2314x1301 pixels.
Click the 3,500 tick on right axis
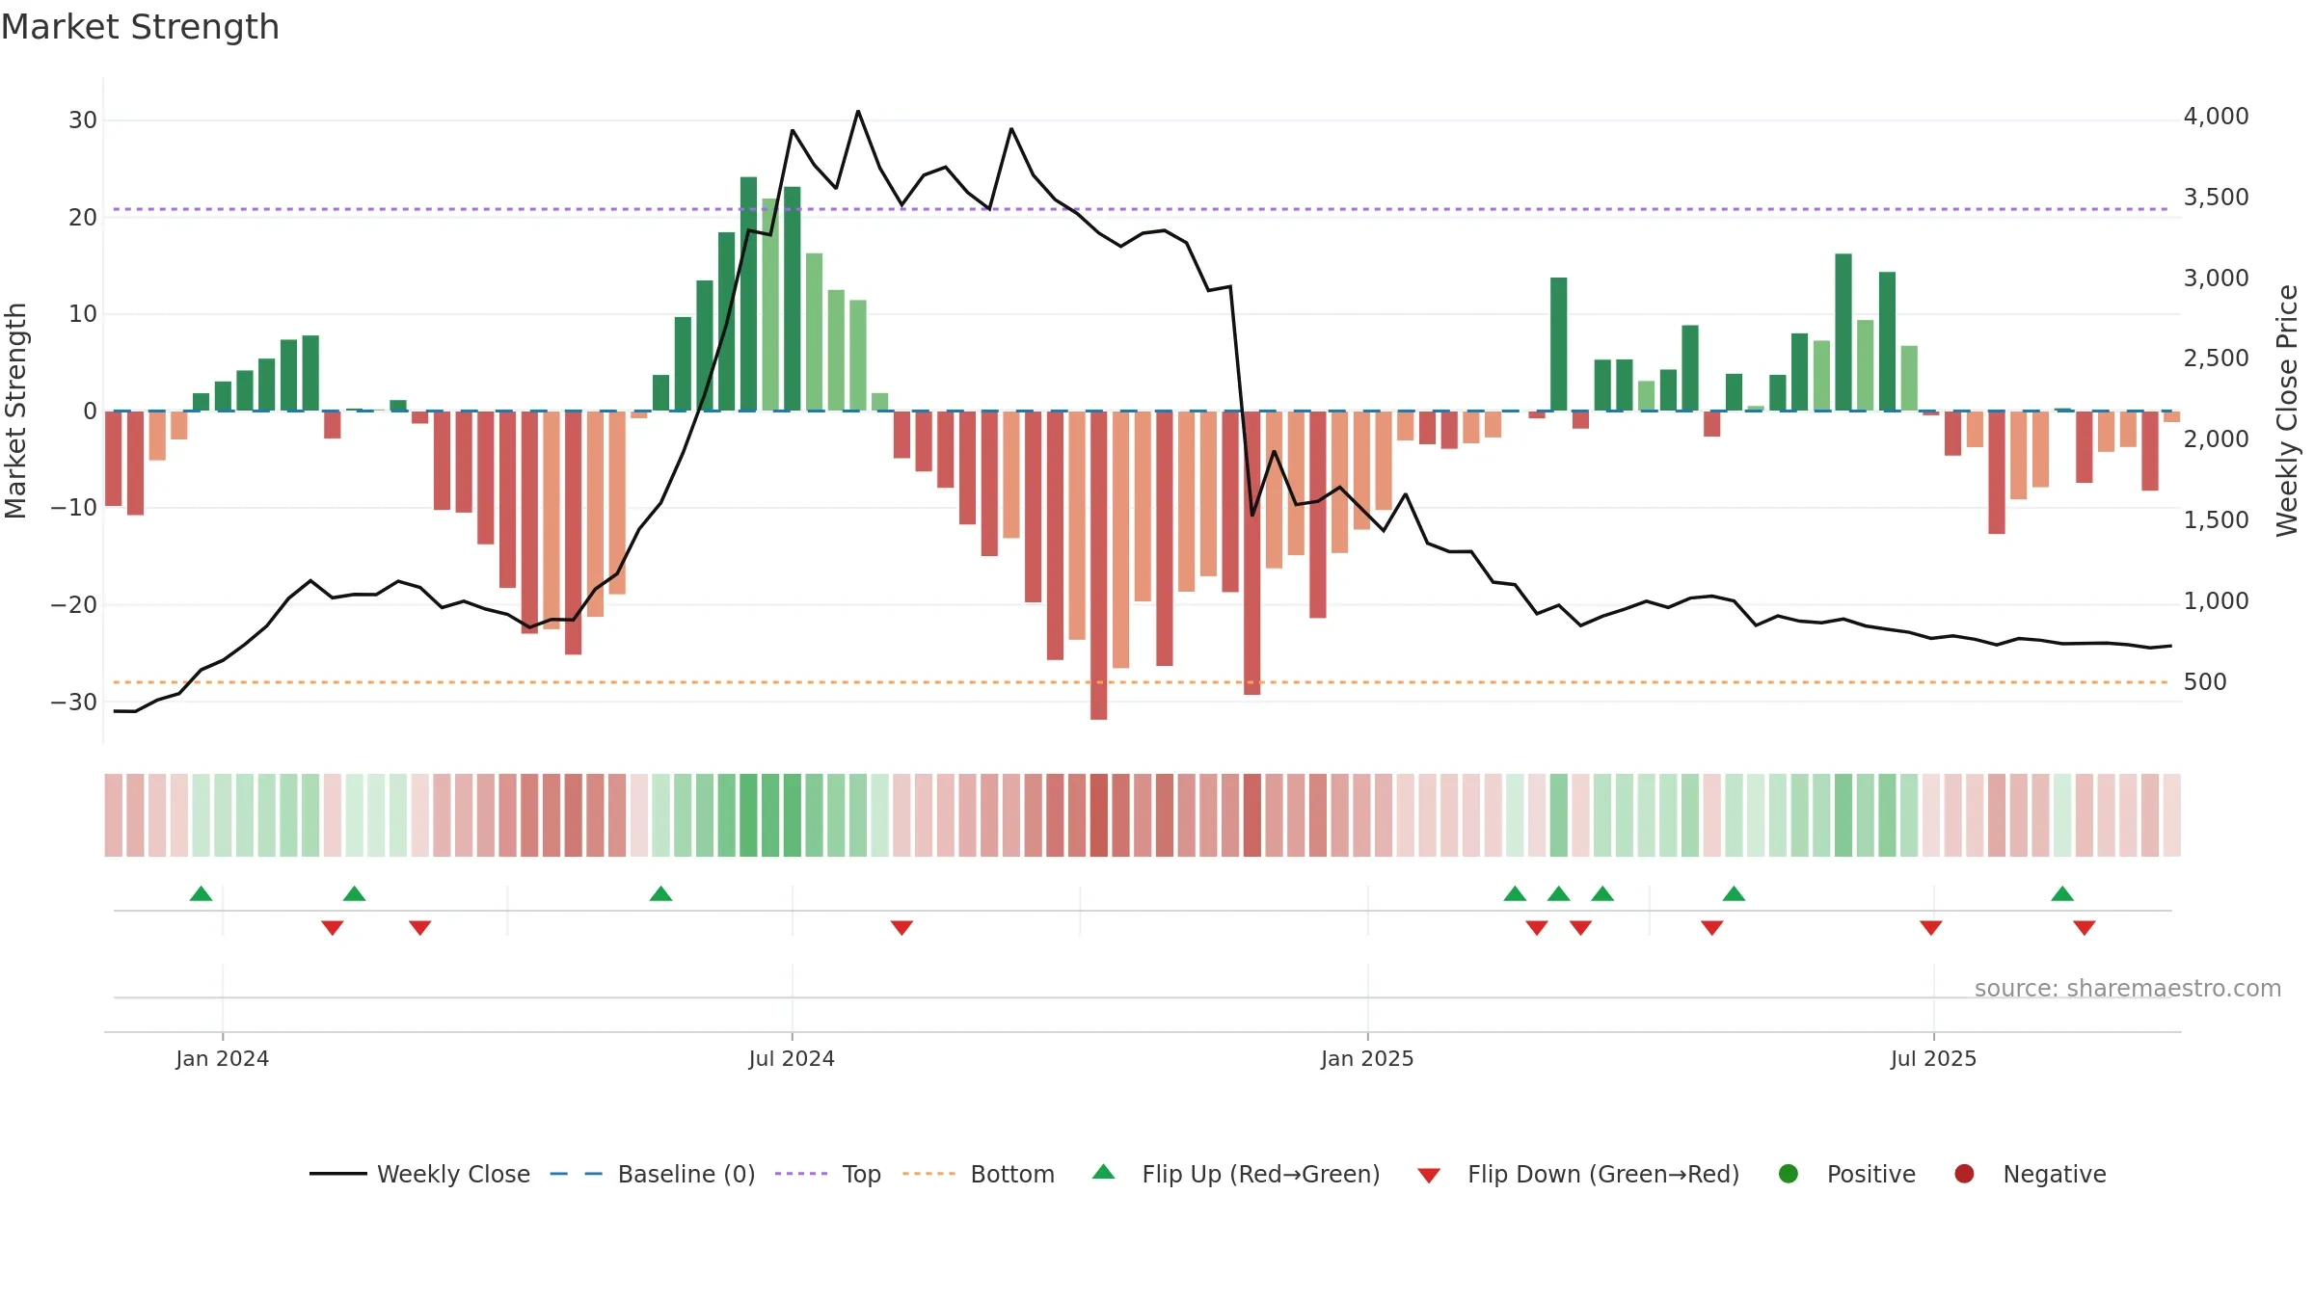click(x=2216, y=198)
